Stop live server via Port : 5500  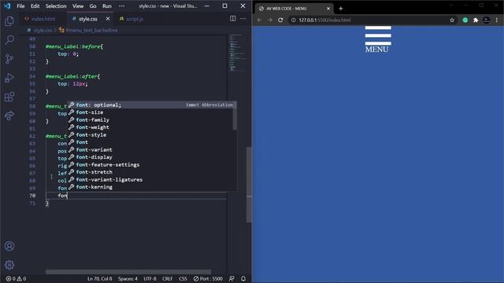(208, 278)
